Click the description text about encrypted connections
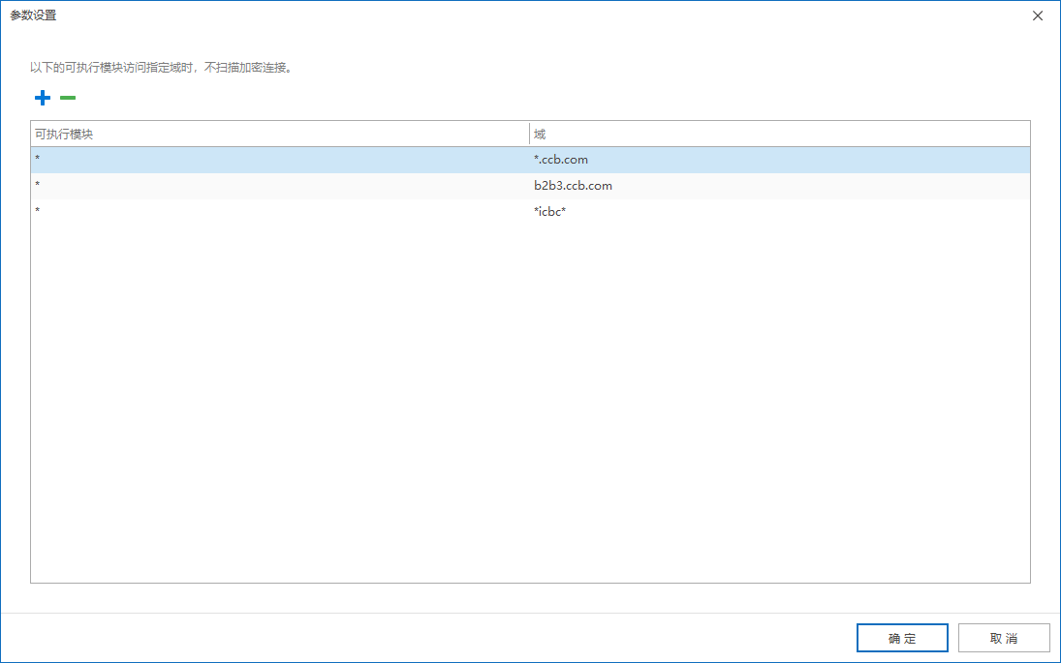 click(161, 69)
